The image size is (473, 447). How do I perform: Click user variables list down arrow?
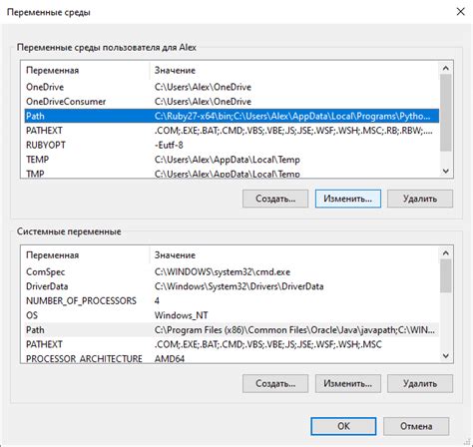point(446,172)
